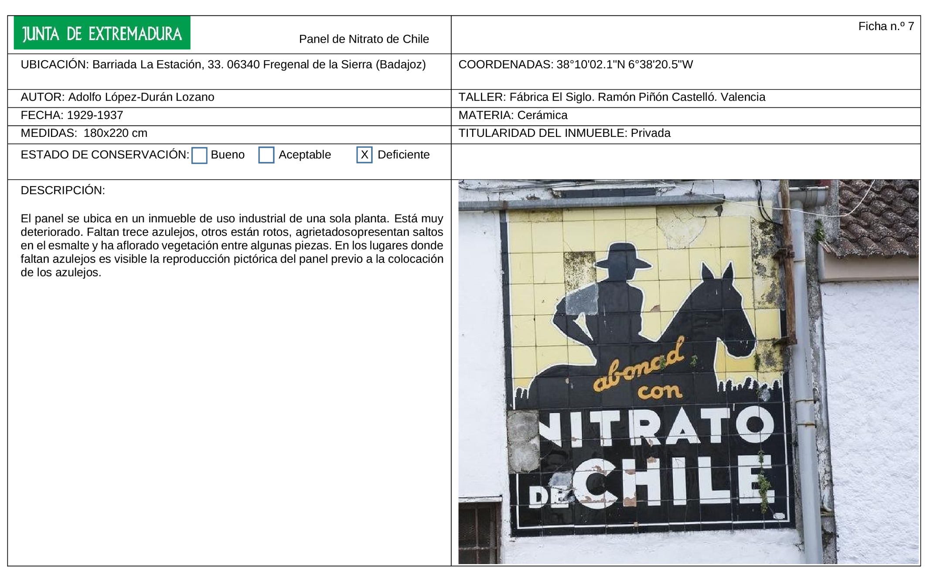Tick the Aceptable conservation checkbox
927x575 pixels.
266,155
